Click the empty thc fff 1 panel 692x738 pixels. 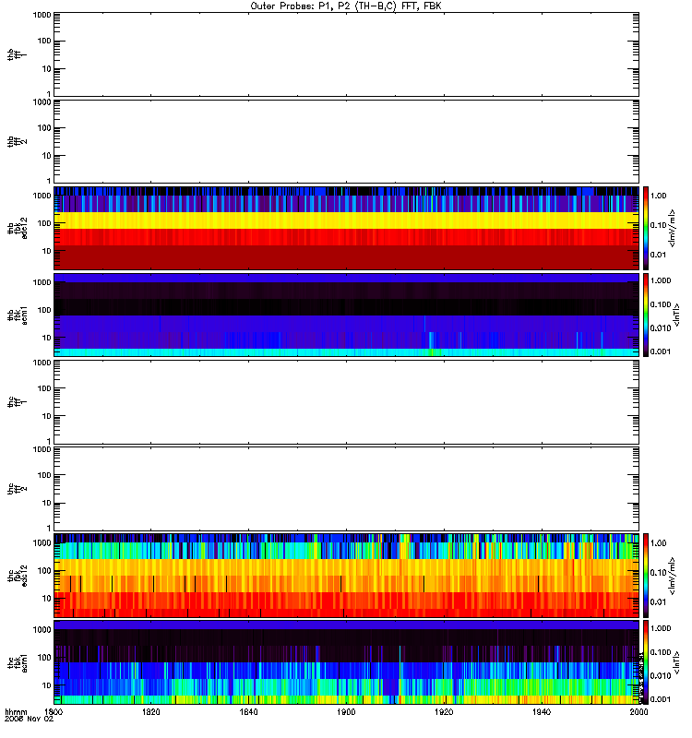tap(346, 402)
